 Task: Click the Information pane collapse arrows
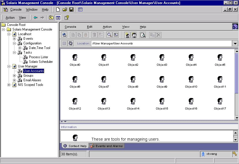coord(64,122)
